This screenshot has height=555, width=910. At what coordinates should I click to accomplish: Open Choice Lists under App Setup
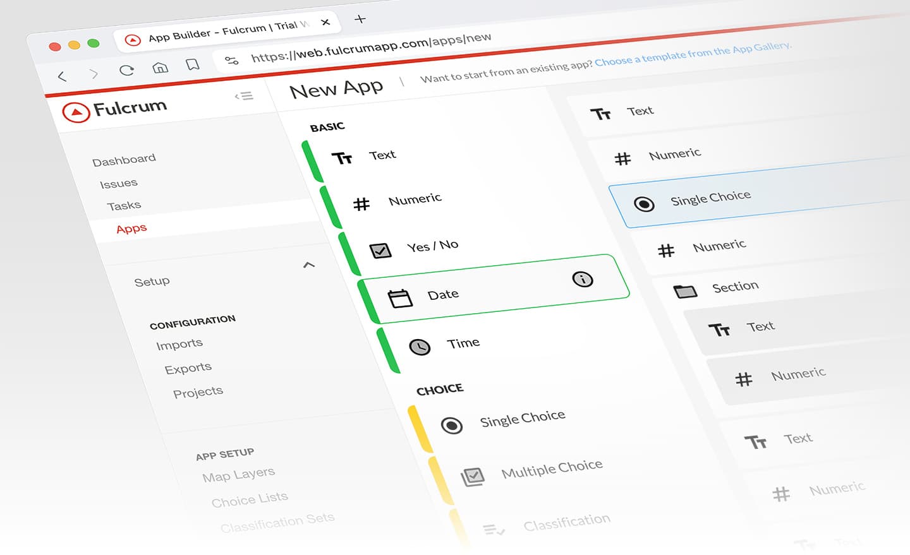tap(250, 500)
